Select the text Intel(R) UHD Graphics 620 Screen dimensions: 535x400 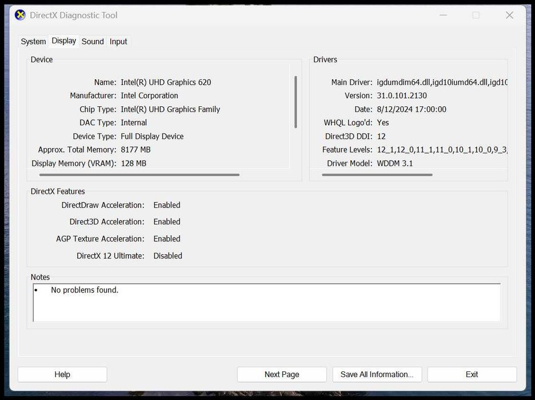point(166,82)
